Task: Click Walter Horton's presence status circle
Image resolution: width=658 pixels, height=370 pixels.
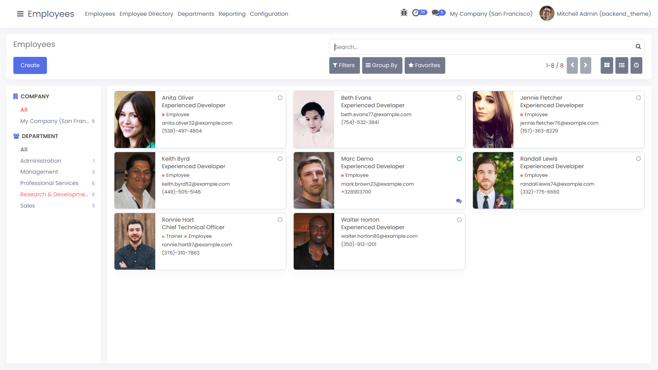Action: coord(459,220)
